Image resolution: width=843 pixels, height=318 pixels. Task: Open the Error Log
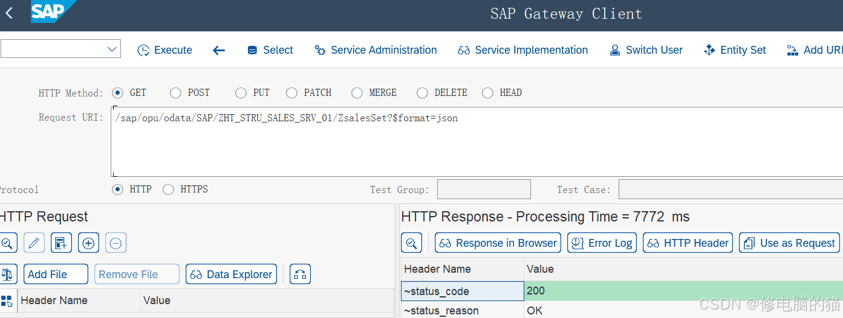601,243
